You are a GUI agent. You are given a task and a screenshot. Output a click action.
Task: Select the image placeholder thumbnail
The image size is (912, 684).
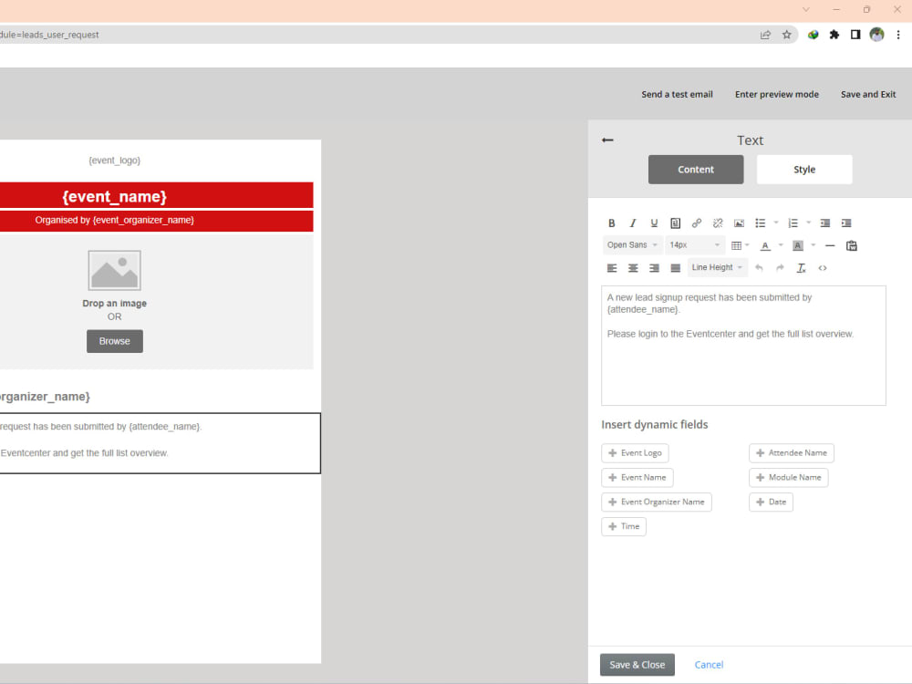[115, 271]
